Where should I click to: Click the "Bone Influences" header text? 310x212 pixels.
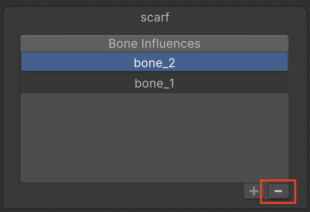click(154, 43)
